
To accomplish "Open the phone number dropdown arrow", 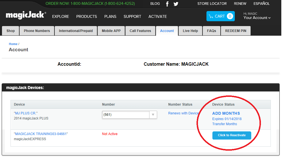I will [153, 115].
